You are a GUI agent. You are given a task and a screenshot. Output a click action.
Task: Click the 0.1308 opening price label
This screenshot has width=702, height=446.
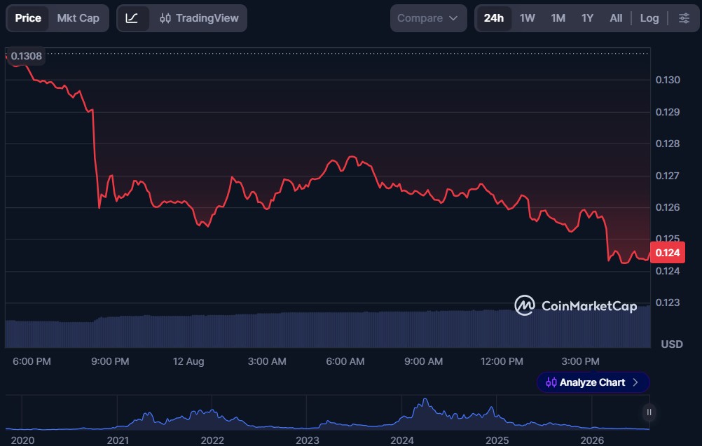[x=26, y=57]
